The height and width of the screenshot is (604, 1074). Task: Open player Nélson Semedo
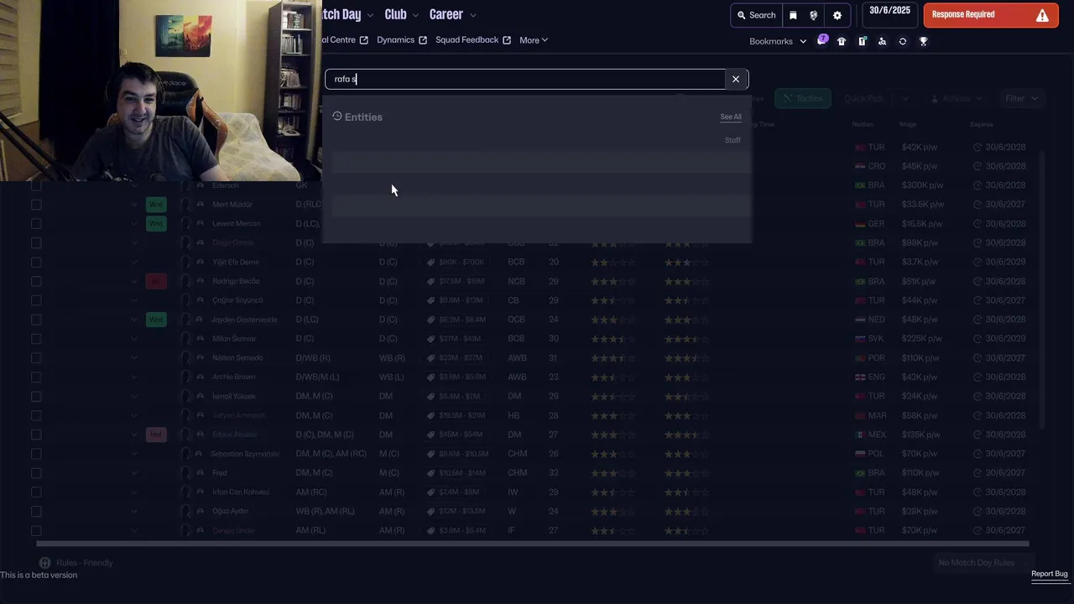click(237, 358)
